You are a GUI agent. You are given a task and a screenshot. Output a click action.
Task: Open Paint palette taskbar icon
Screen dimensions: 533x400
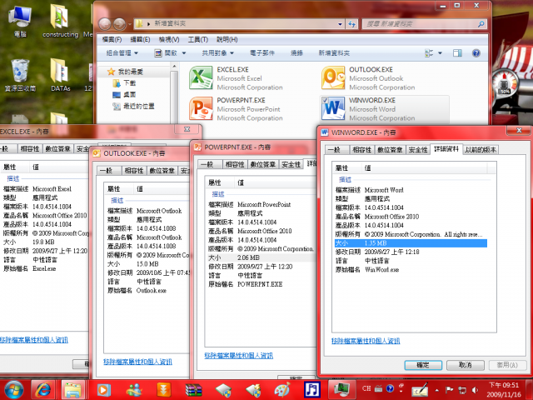[281, 390]
